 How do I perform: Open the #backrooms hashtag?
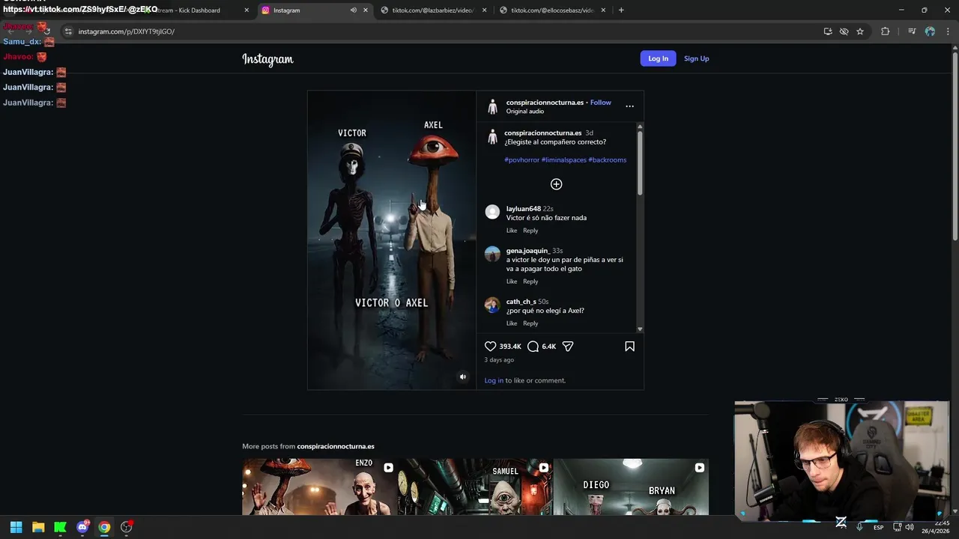pos(607,159)
